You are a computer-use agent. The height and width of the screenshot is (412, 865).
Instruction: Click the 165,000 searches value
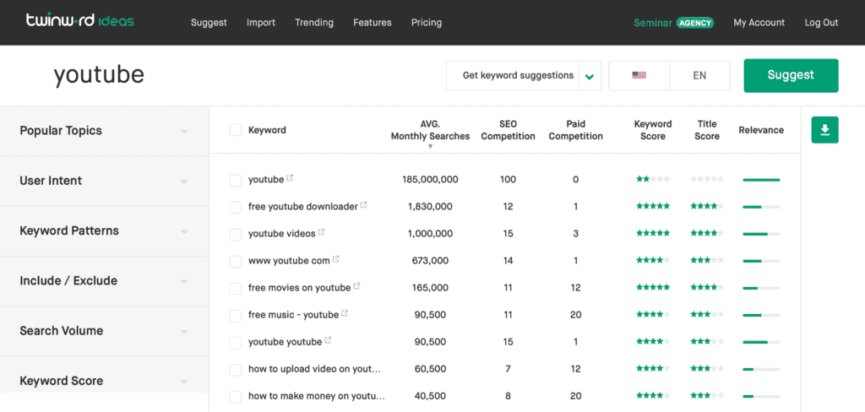pyautogui.click(x=430, y=288)
